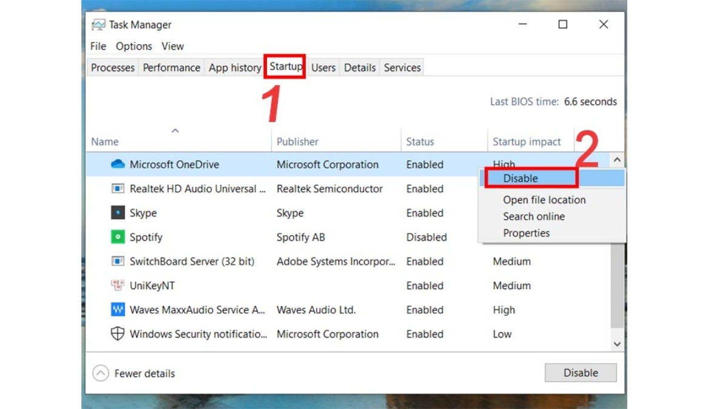Select the Startup tab
728x409 pixels.
(286, 67)
